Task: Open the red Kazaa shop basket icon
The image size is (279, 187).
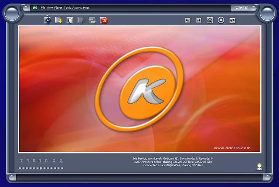Action: click(104, 20)
